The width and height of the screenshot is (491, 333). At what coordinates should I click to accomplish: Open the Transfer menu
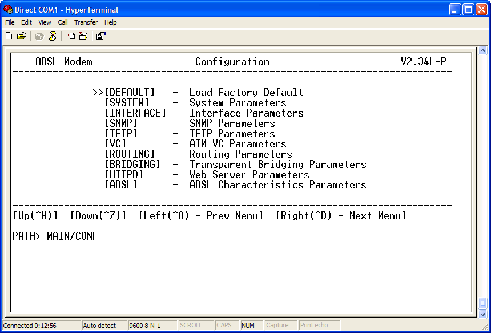(x=86, y=22)
